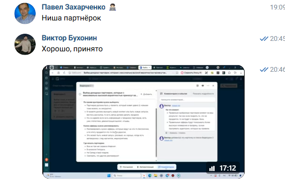Click the Напишите комментарий input field
Viewport: 285px width, 182px height.
pyautogui.click(x=187, y=100)
